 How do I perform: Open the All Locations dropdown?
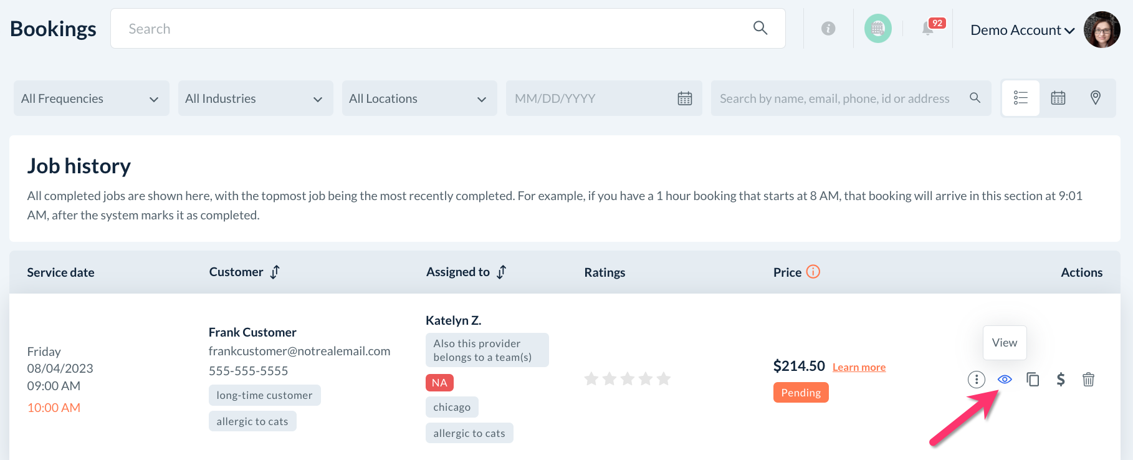pyautogui.click(x=419, y=98)
